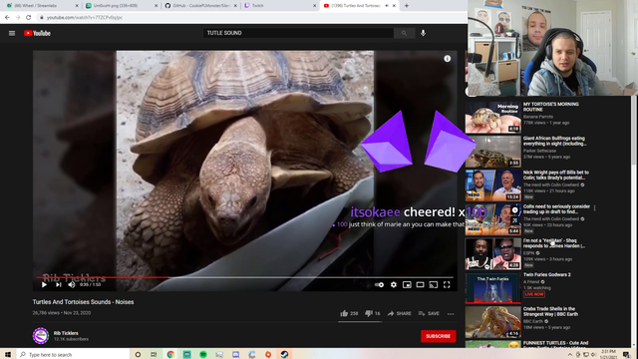
Task: Open a new browser tab
Action: (407, 6)
